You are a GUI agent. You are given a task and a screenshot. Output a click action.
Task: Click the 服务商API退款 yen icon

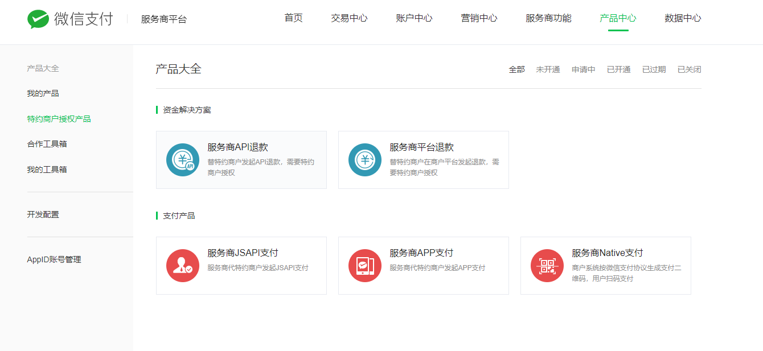183,160
